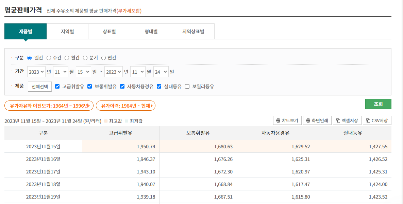Click the 자동차용경유 column header
403x204 pixels.
275,133
